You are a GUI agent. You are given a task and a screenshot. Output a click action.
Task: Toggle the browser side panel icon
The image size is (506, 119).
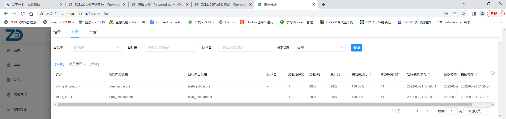coord(474,14)
